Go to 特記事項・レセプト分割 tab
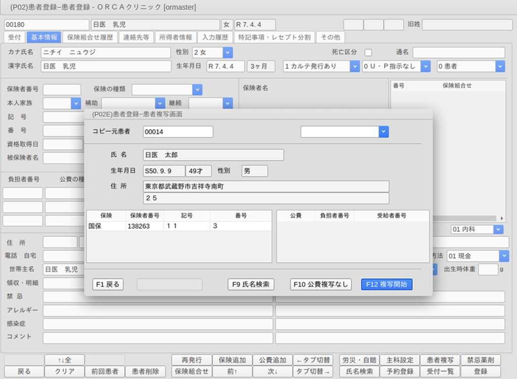This screenshot has width=517, height=379. (x=275, y=37)
